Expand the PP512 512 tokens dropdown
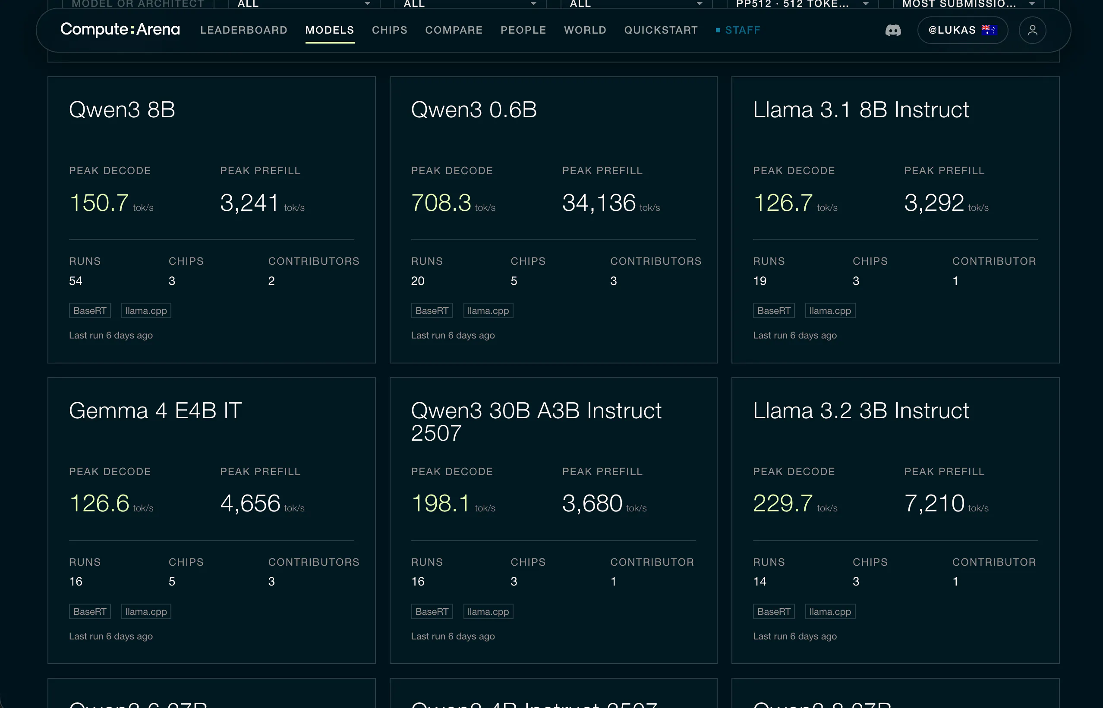This screenshot has height=708, width=1103. click(802, 4)
